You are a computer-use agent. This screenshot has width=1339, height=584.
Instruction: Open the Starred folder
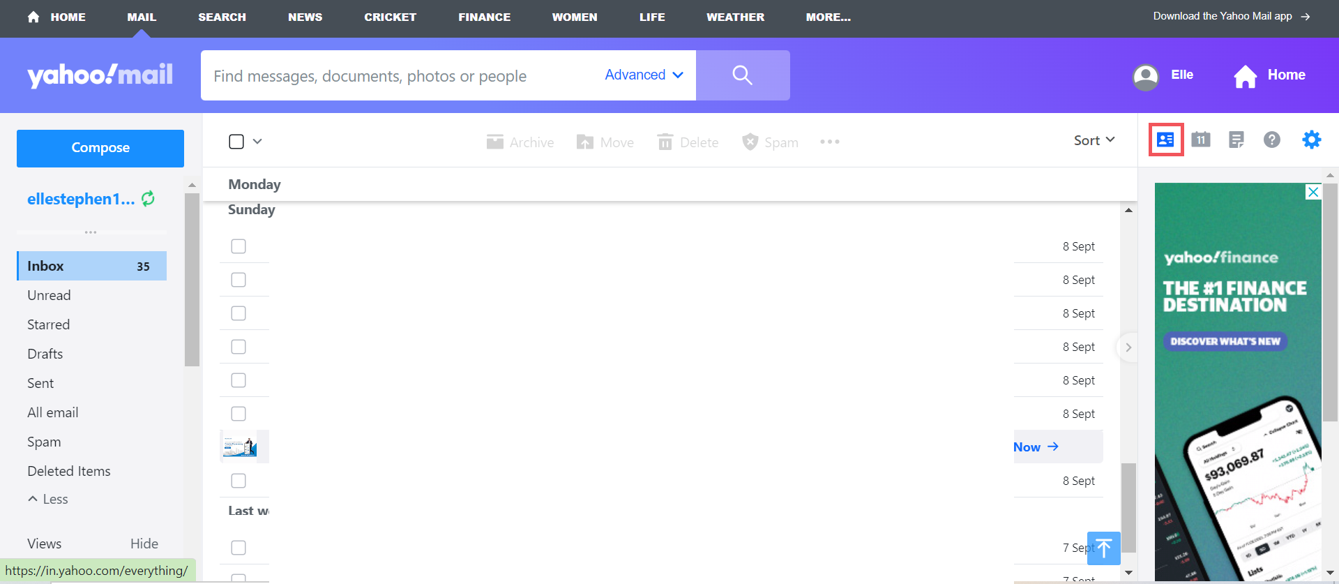coord(48,324)
